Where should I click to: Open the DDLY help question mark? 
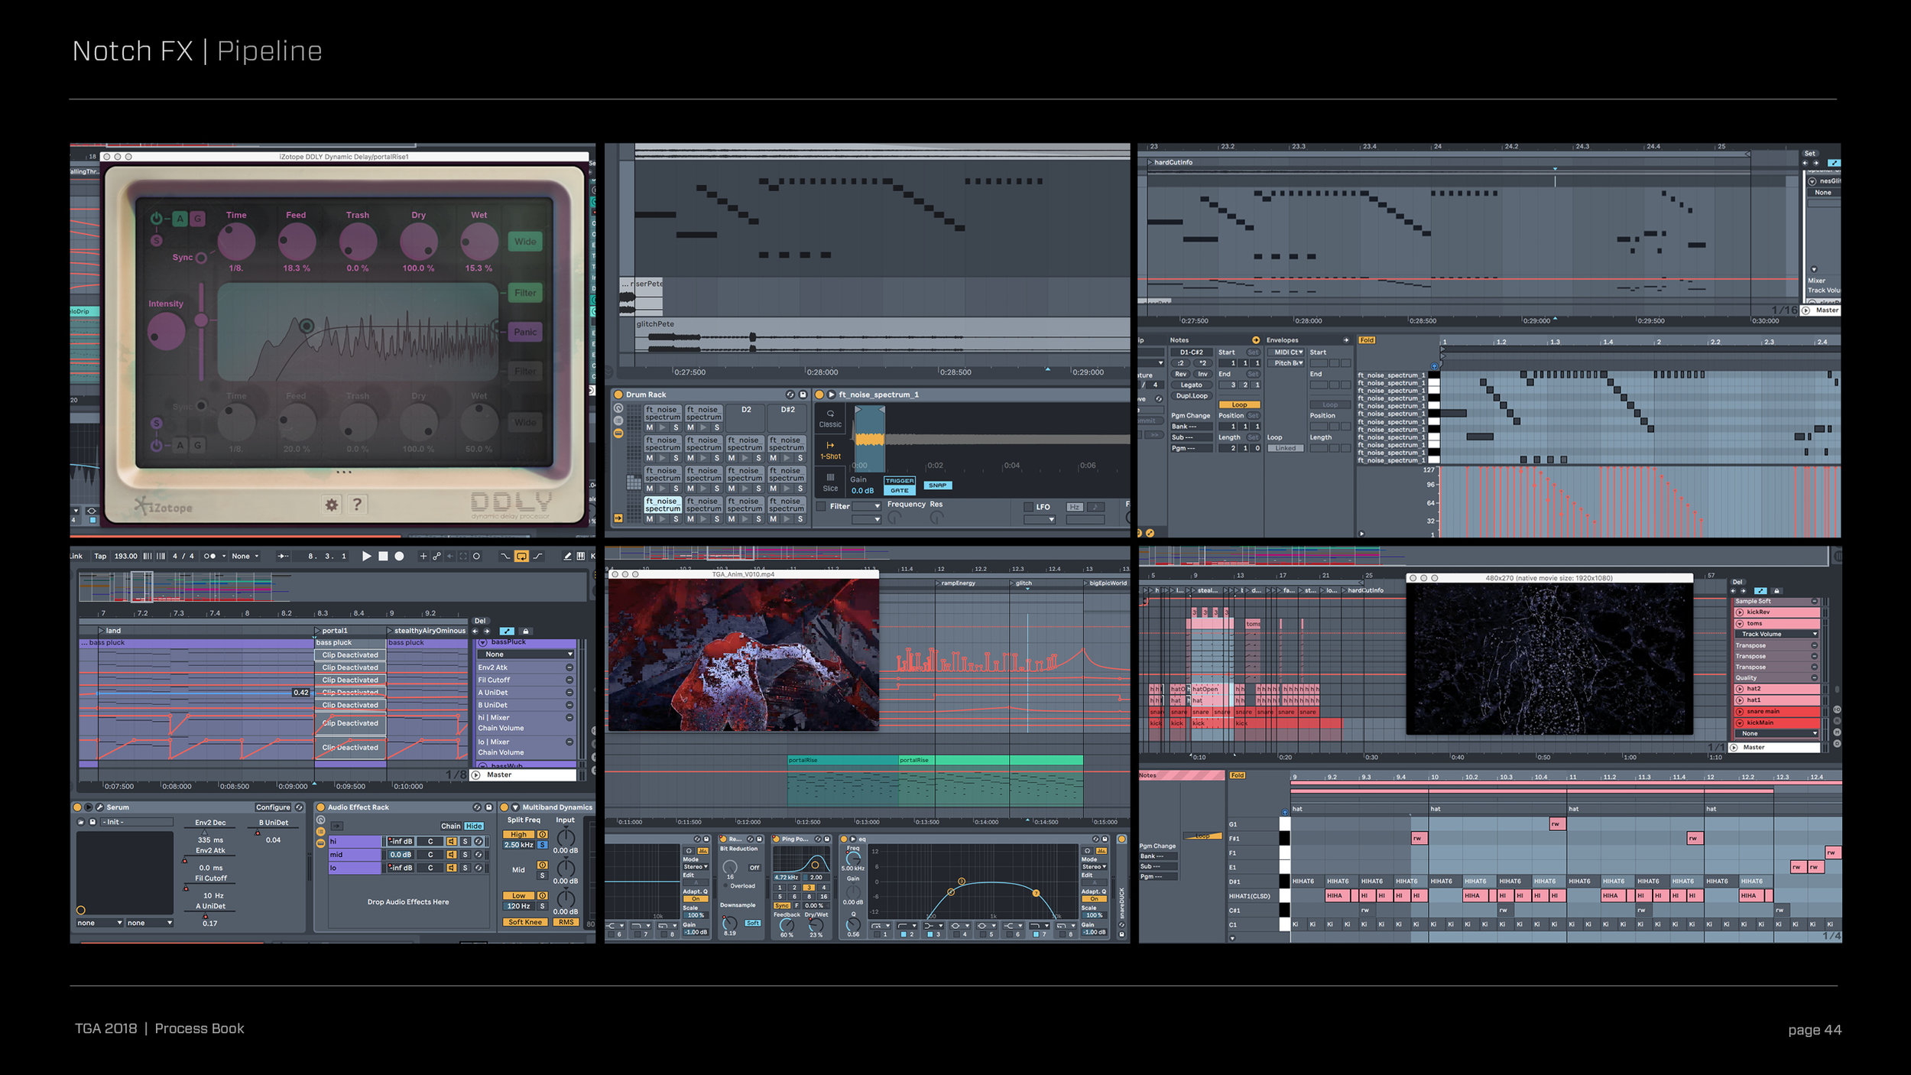(x=357, y=505)
